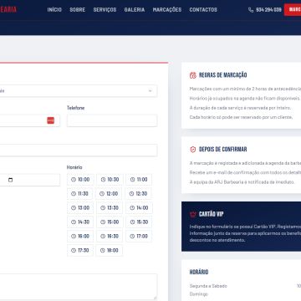Viewport: 301px width, 301px height.
Task: Go to Marcações in navigation
Action: [x=167, y=10]
